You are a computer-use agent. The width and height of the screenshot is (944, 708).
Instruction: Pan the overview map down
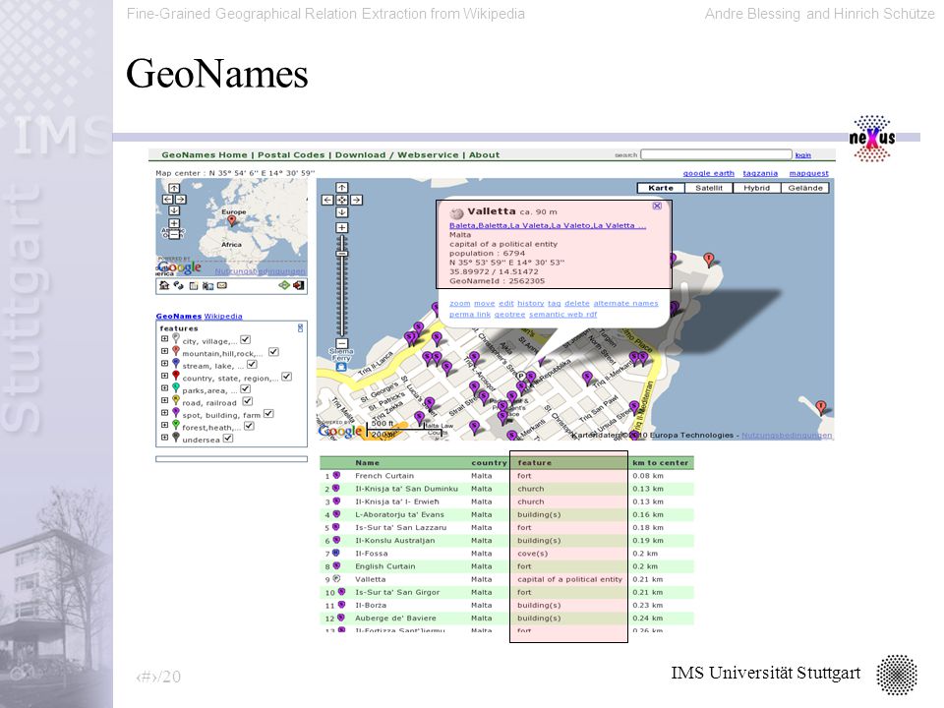click(174, 210)
